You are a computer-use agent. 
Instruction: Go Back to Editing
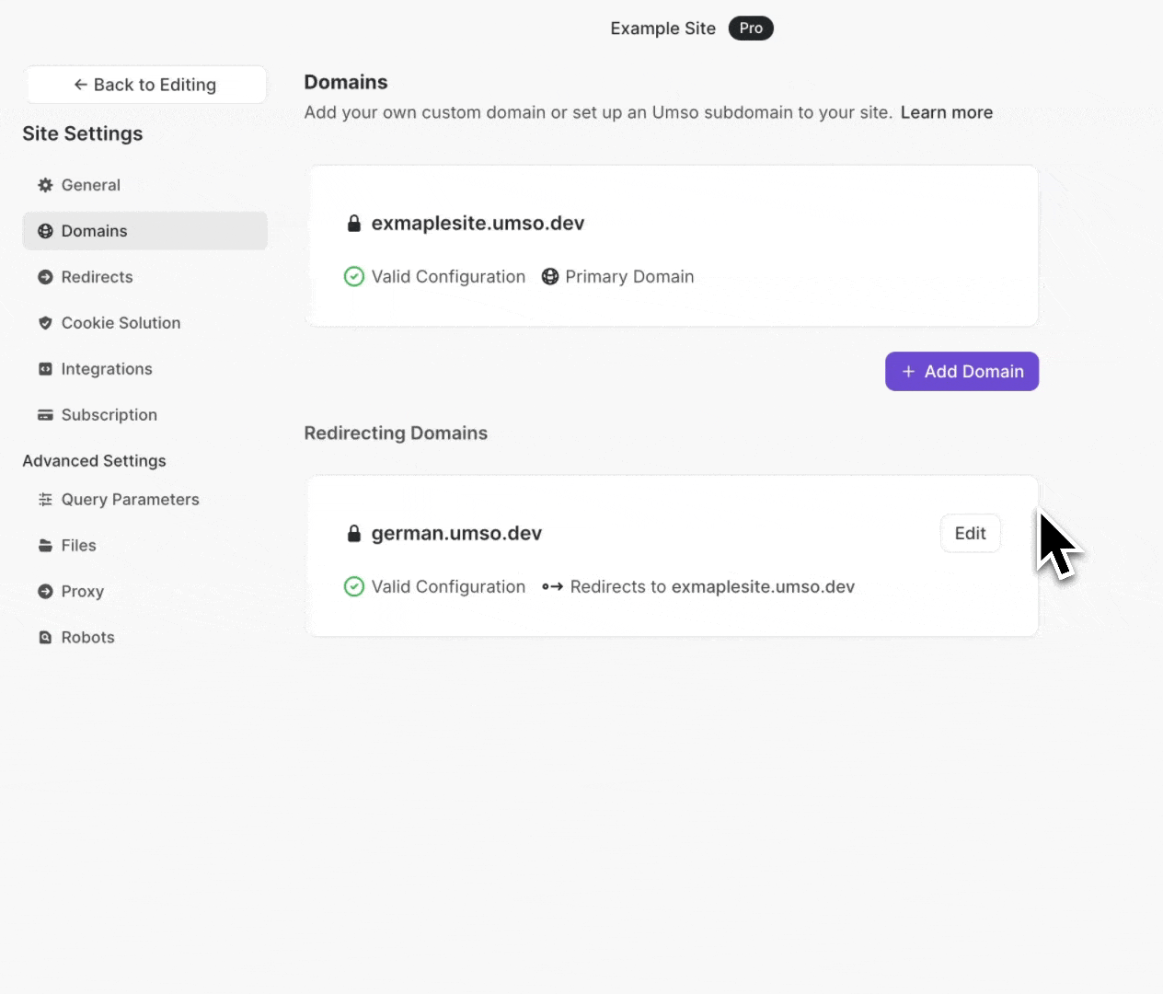pyautogui.click(x=146, y=85)
